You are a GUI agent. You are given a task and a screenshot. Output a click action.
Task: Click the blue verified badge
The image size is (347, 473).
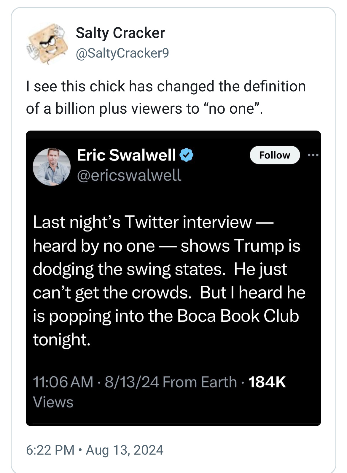pos(187,155)
